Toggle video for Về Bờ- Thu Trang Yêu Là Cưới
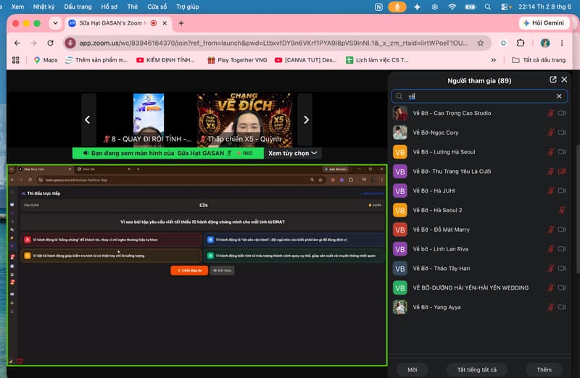 point(562,171)
